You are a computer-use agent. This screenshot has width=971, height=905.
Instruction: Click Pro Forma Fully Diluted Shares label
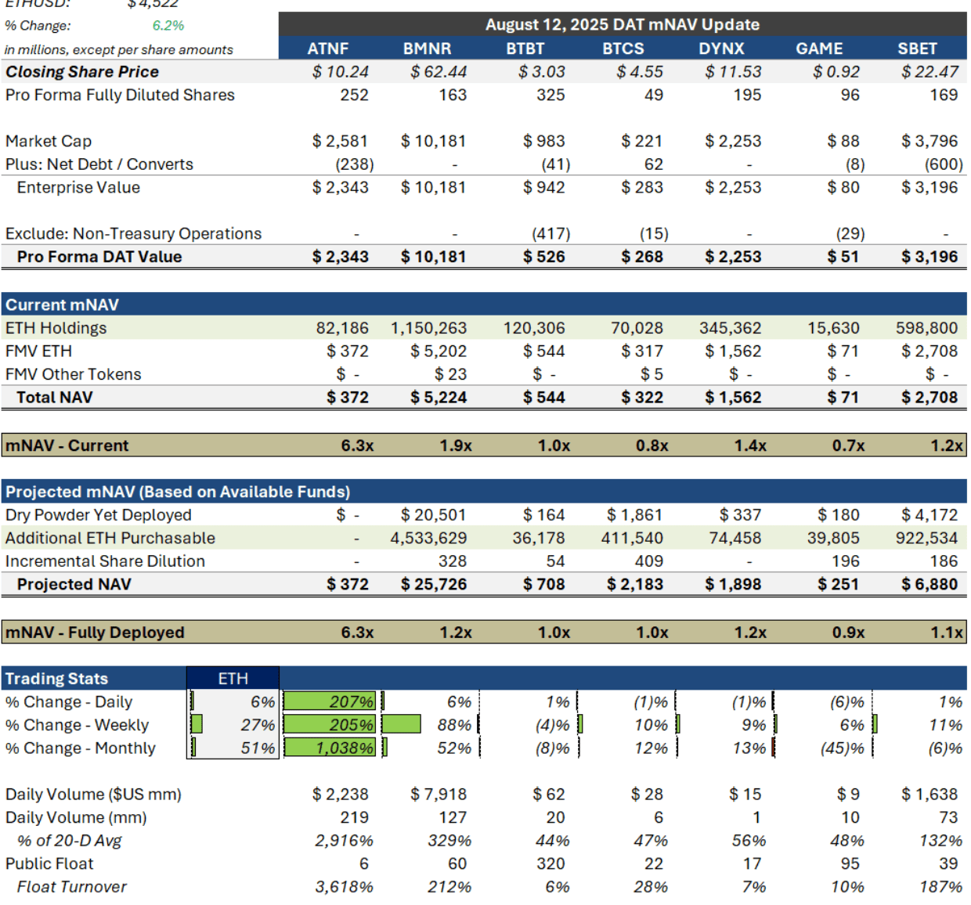[120, 95]
